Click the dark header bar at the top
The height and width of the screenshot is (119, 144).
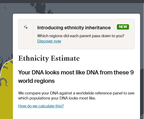72,2
